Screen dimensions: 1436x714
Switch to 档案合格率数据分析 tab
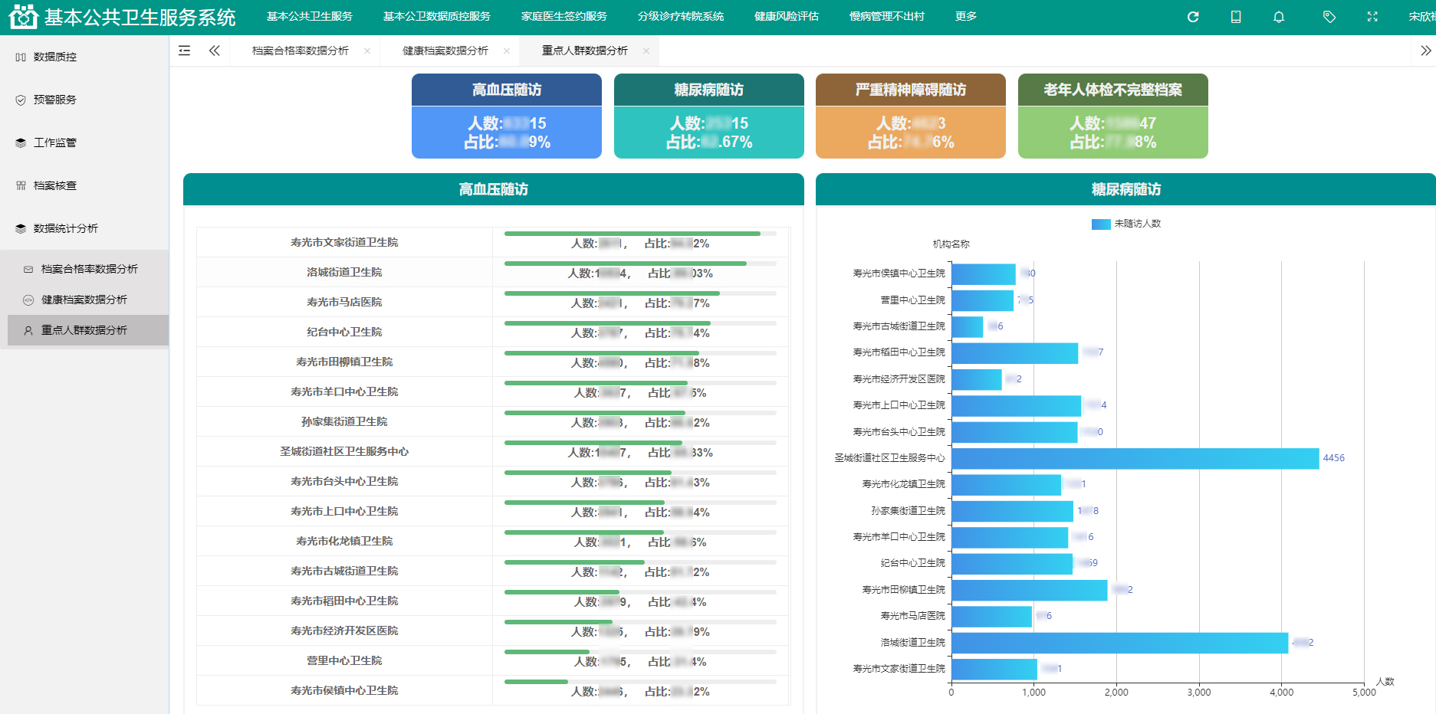(x=300, y=51)
